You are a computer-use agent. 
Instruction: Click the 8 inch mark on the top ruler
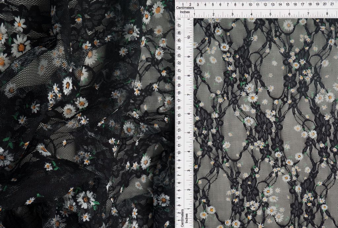(327, 14)
